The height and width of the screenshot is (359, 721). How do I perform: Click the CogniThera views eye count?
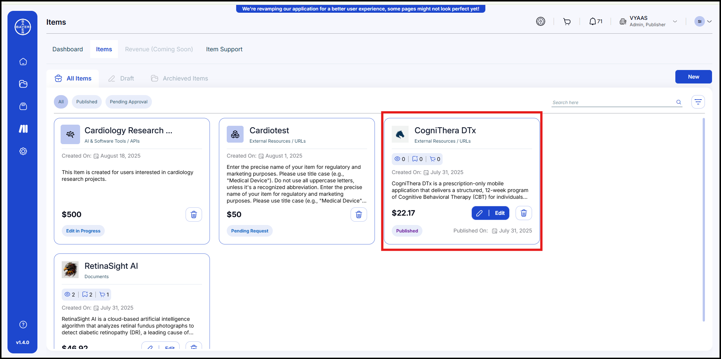(400, 159)
